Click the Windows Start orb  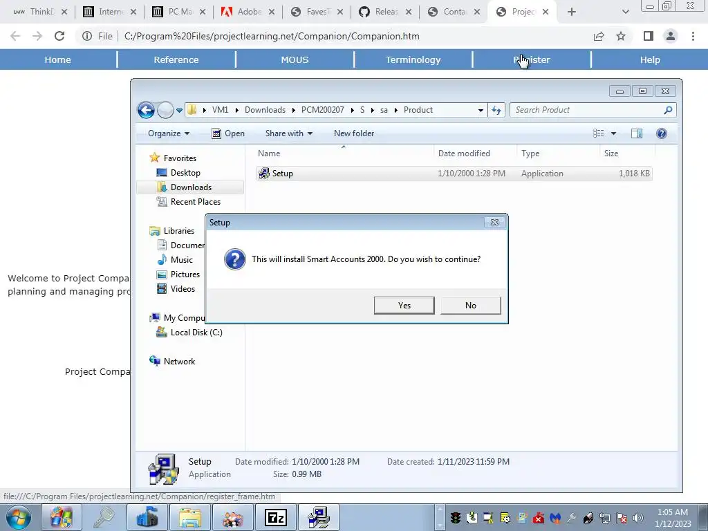pos(19,517)
